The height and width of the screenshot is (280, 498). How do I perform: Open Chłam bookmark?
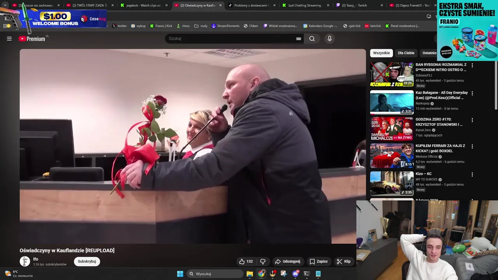[251, 26]
